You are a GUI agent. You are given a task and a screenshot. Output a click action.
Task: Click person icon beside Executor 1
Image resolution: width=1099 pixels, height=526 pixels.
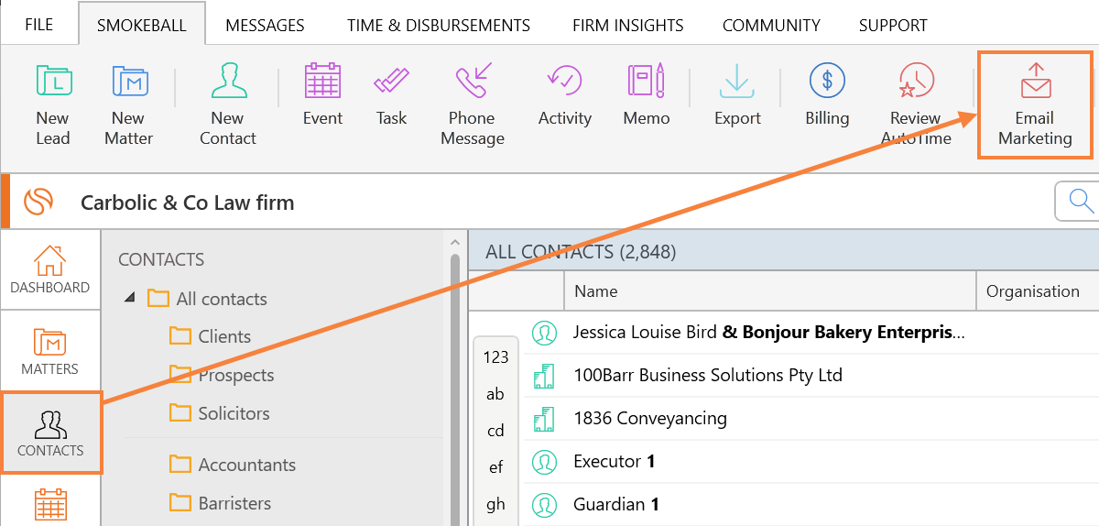545,462
